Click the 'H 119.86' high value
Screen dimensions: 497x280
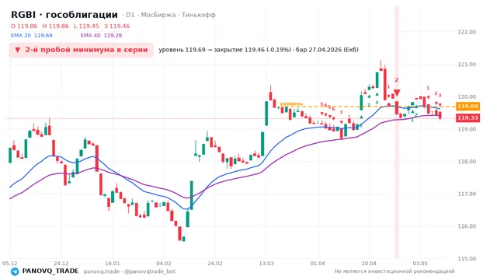tap(55, 26)
